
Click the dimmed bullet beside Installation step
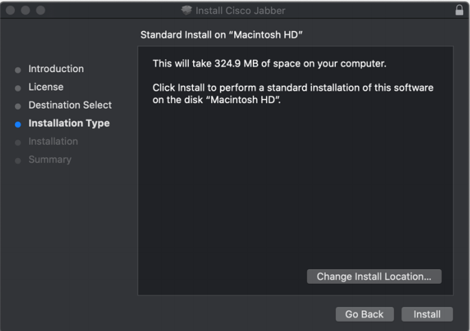point(18,143)
